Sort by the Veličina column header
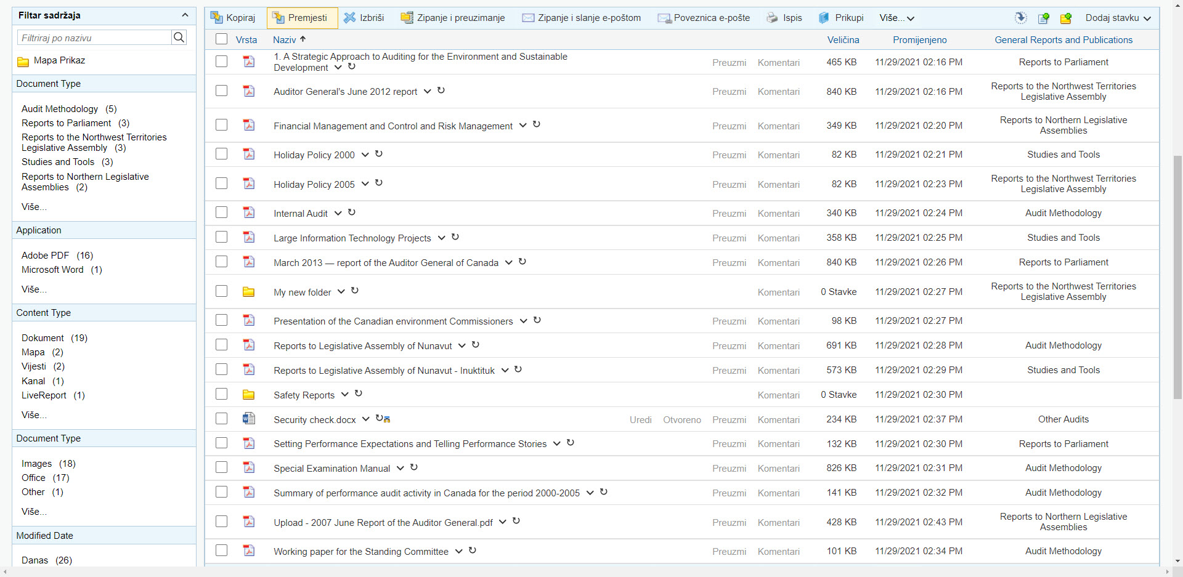 842,40
